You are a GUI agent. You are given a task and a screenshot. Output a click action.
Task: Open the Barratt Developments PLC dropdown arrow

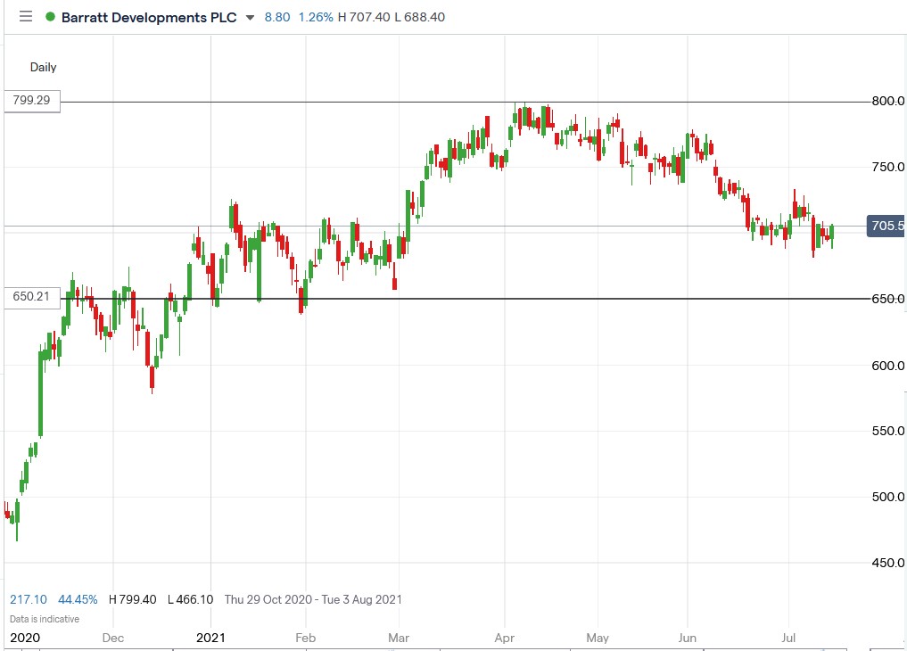[x=249, y=17]
